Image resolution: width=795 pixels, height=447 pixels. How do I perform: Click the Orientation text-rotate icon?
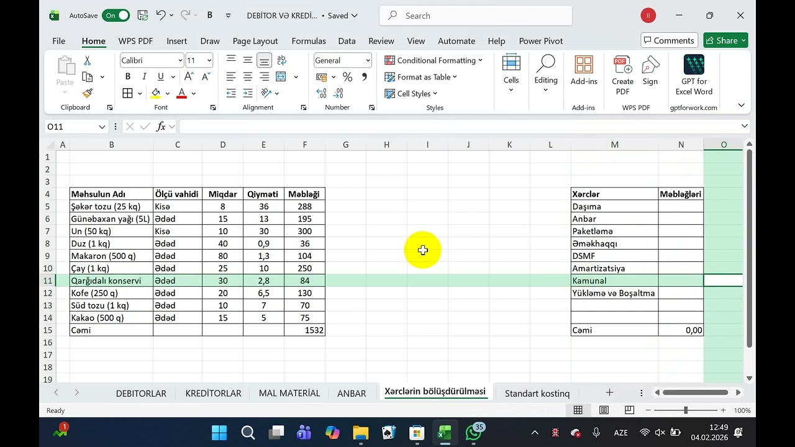click(266, 93)
